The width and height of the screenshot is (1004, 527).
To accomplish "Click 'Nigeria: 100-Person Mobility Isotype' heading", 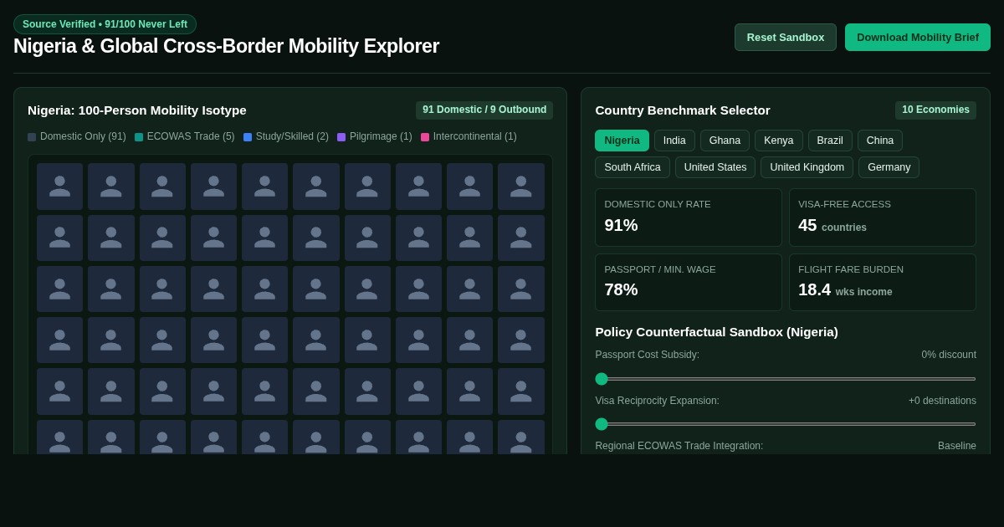I will (x=137, y=110).
